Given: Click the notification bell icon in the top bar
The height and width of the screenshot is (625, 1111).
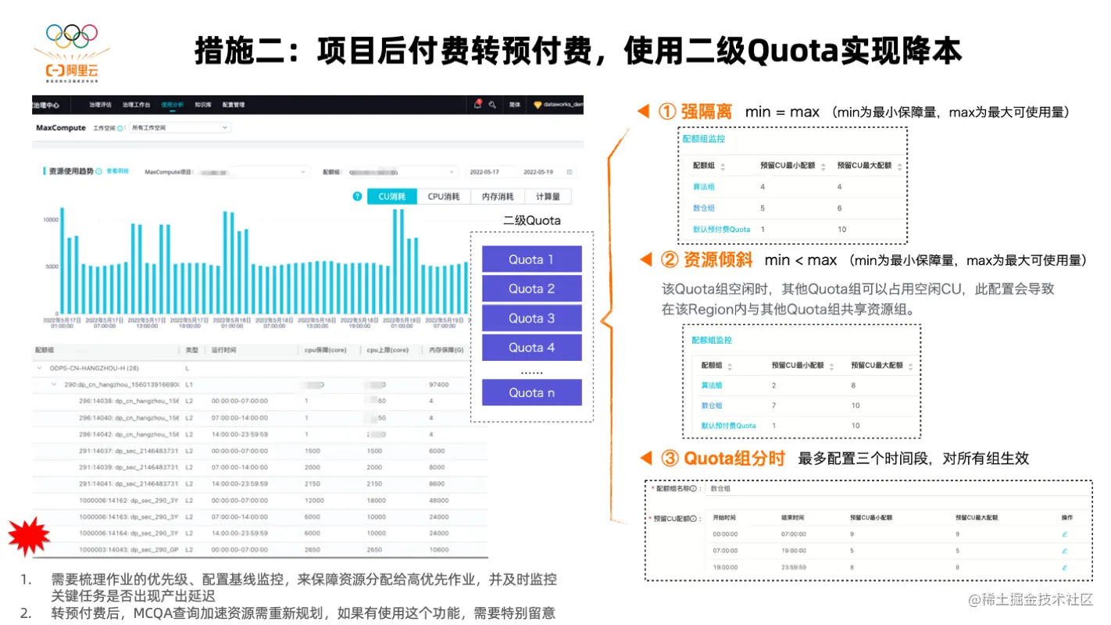Looking at the screenshot, I should click(477, 104).
